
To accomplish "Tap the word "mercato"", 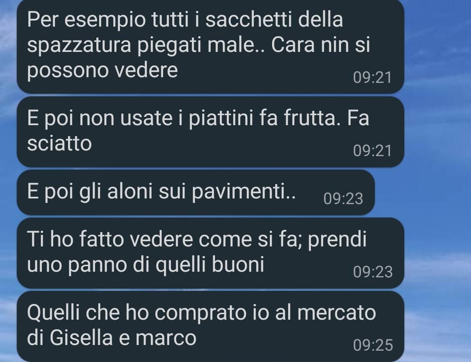I will point(336,312).
